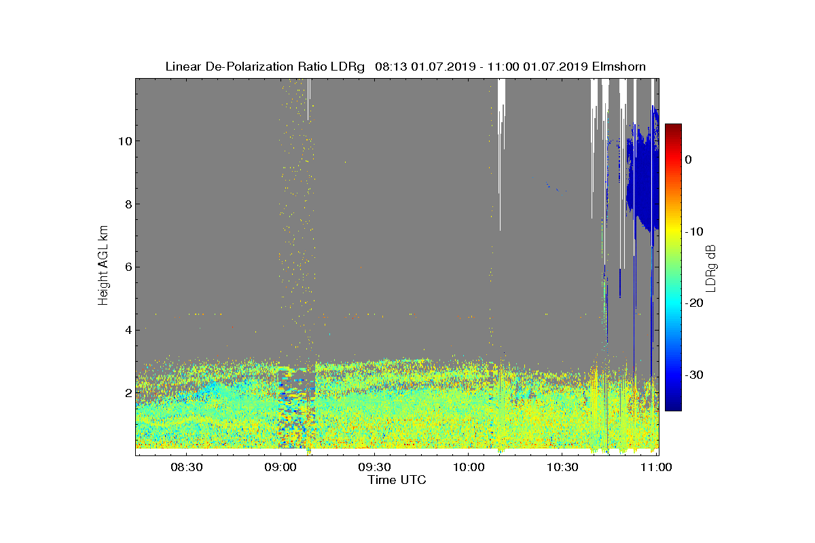Click the height tick label 10
815x543 pixels.
point(124,141)
